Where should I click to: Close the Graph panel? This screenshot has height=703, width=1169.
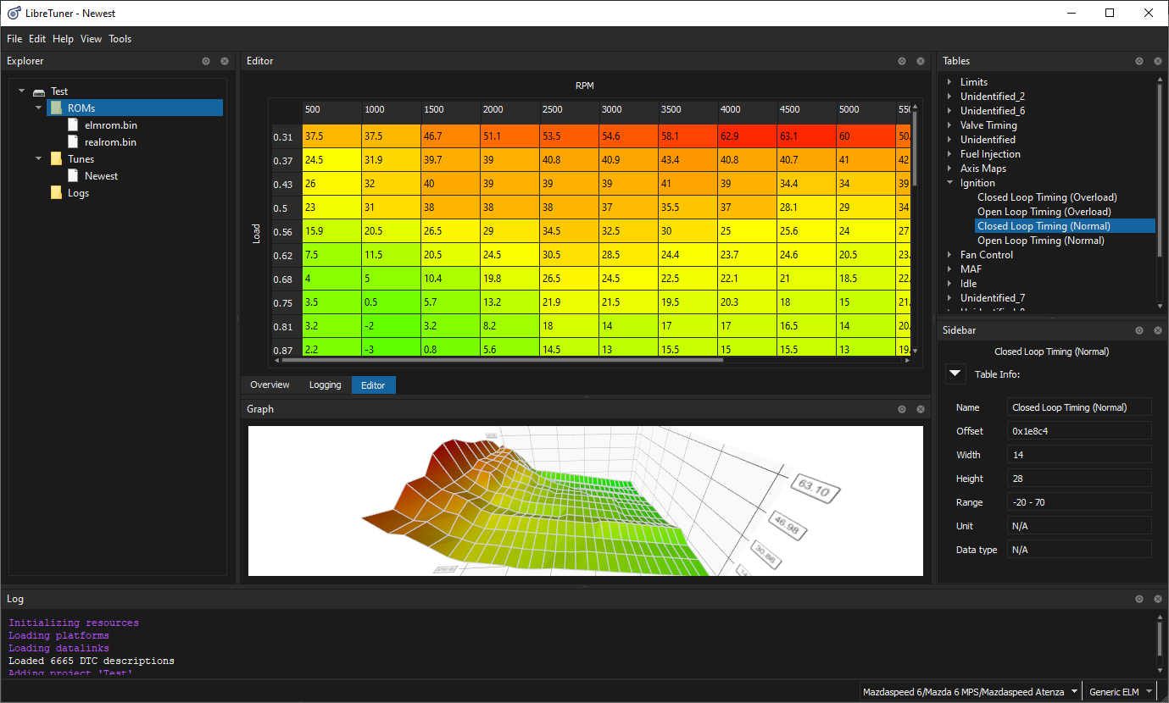[x=921, y=409]
